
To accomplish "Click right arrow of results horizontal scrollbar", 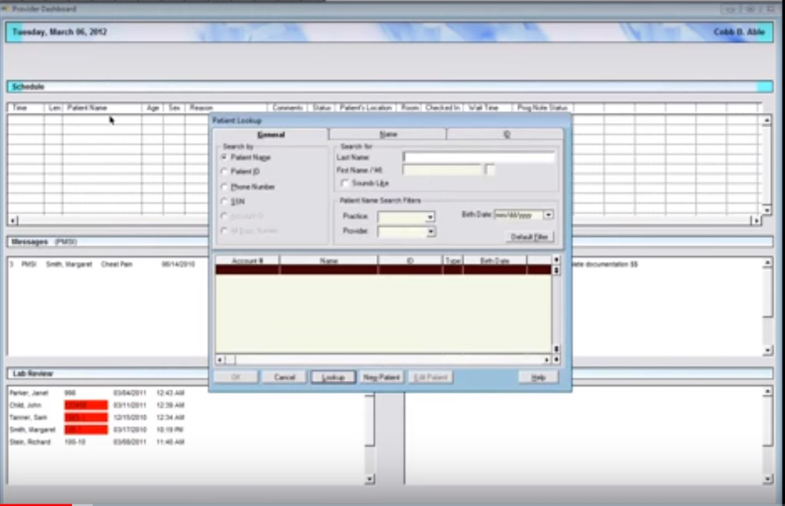I will click(546, 360).
